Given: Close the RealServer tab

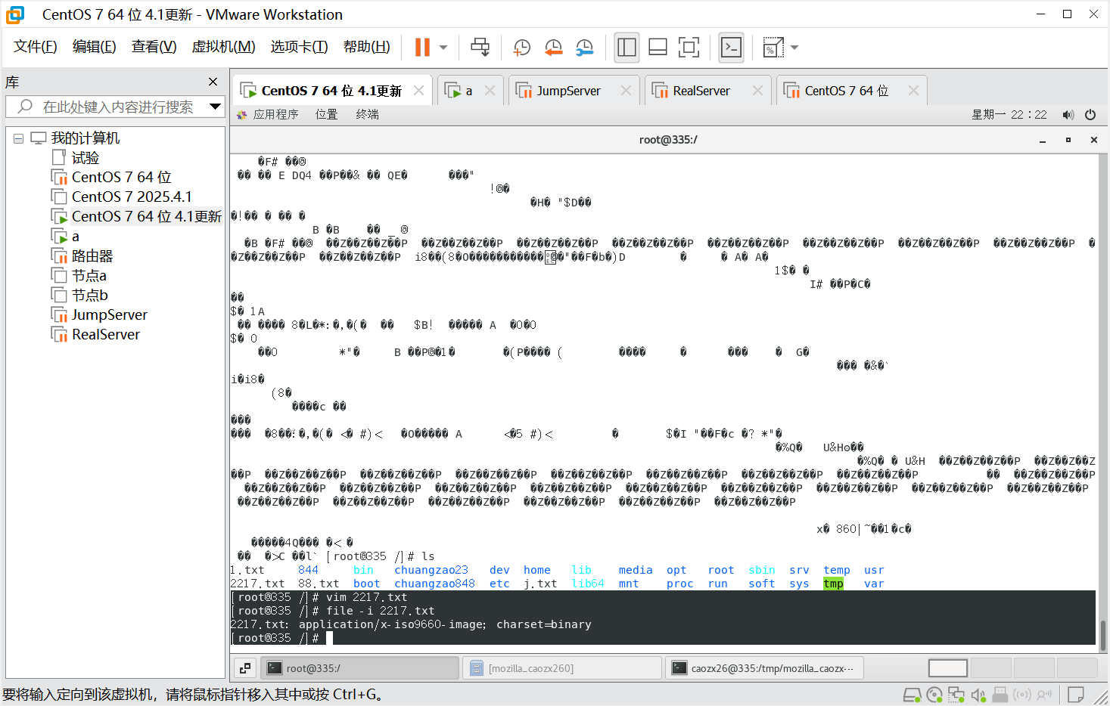Looking at the screenshot, I should pyautogui.click(x=757, y=91).
